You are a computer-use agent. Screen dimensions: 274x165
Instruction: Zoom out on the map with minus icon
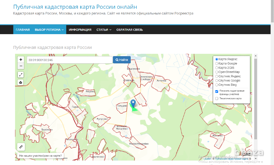pyautogui.click(x=21, y=66)
